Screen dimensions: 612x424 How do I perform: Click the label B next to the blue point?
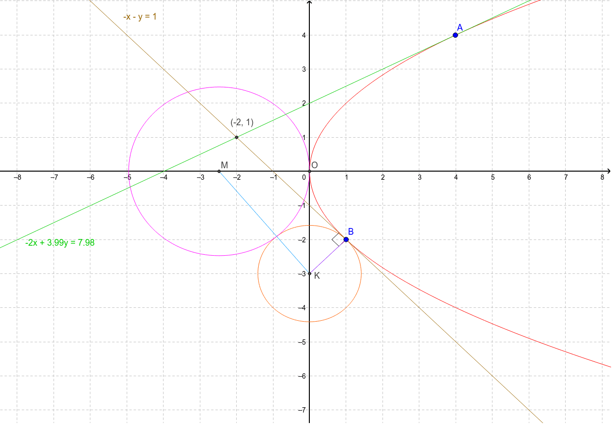coord(350,232)
